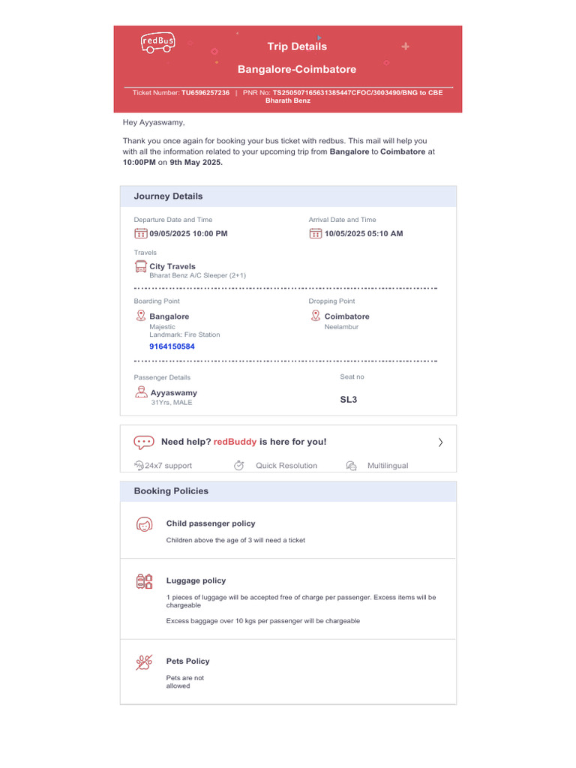Click the Quick Resolution stopwatch icon
576x768 pixels.
239,466
